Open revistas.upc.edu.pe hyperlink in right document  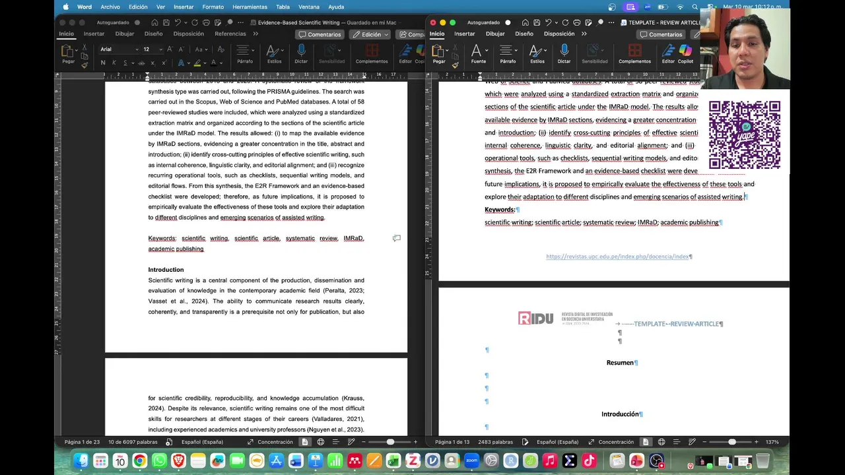[618, 257]
